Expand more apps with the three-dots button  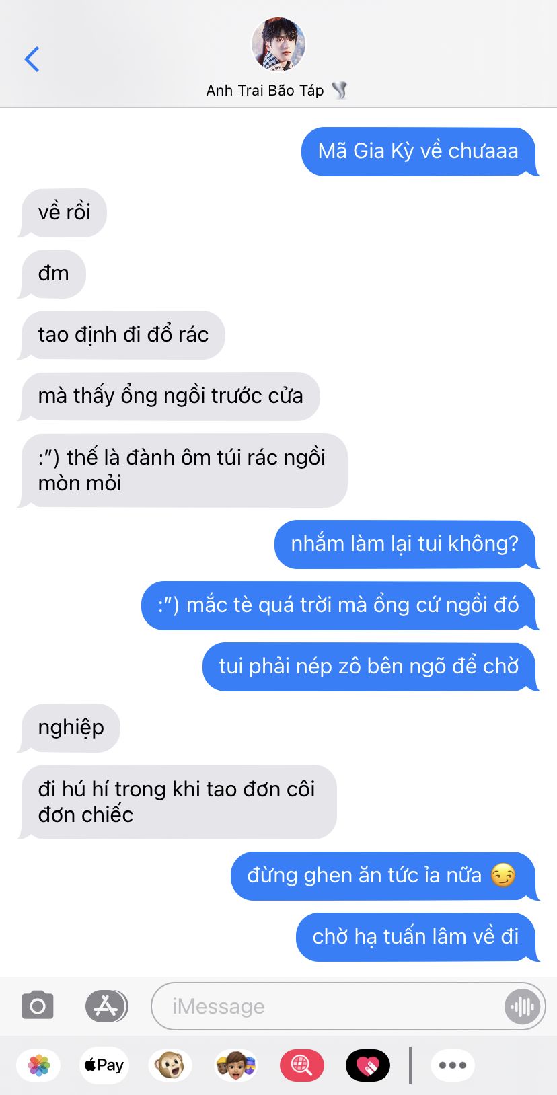coord(453,1065)
